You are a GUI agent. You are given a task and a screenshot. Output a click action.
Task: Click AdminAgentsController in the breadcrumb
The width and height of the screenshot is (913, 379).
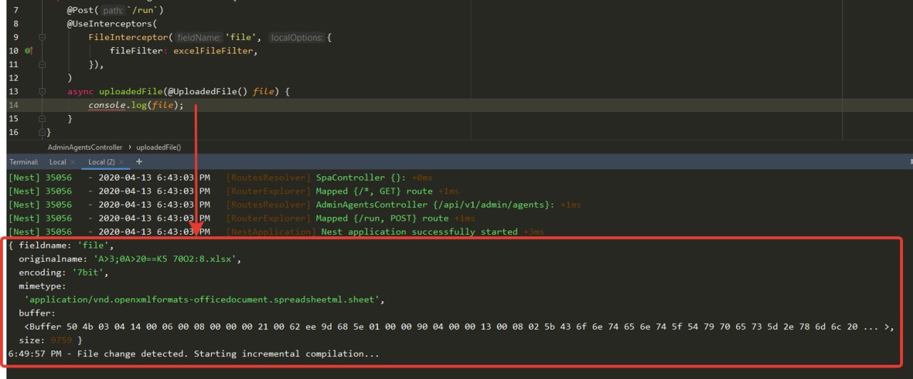point(85,147)
